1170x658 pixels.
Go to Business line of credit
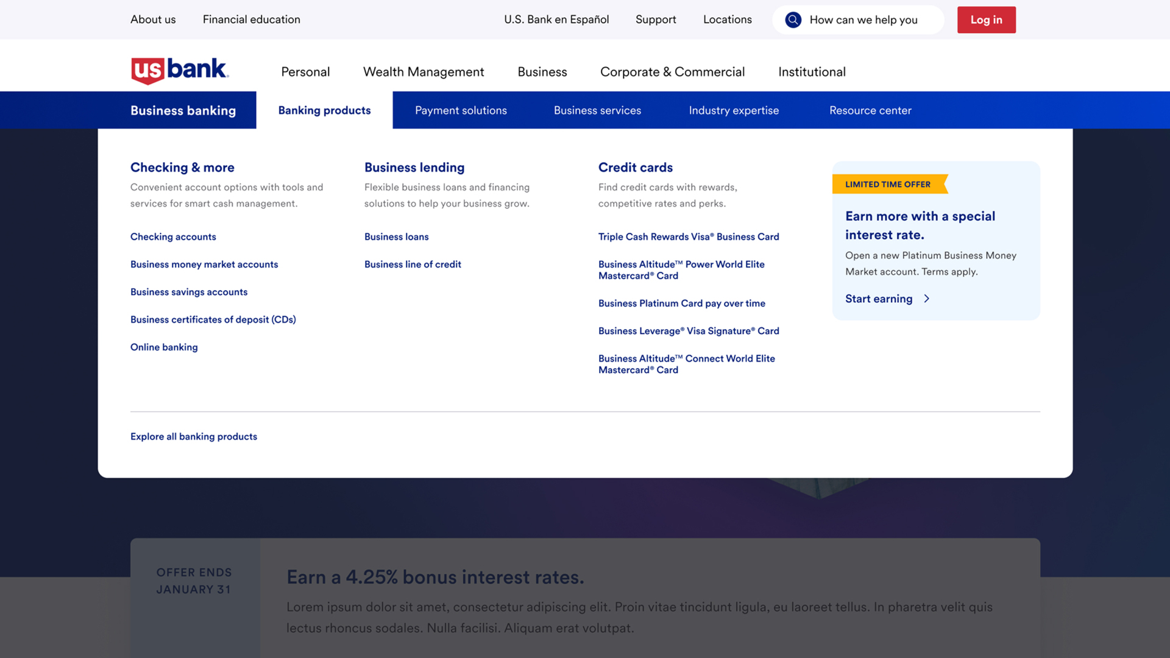point(413,264)
